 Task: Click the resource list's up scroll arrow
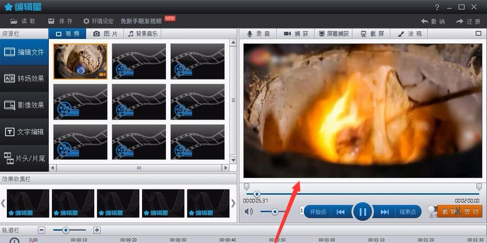click(233, 43)
